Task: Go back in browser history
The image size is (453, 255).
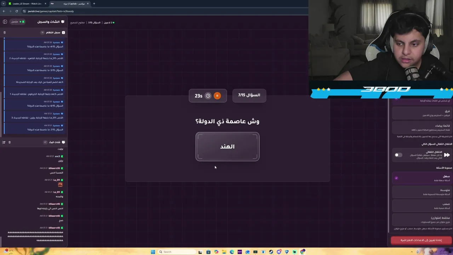Action: click(x=4, y=11)
